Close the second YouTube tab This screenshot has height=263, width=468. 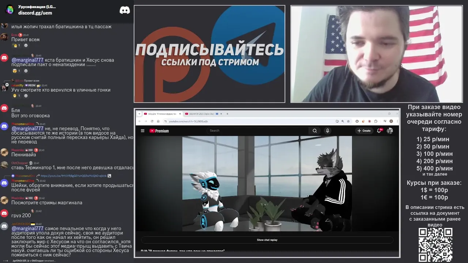point(221,114)
